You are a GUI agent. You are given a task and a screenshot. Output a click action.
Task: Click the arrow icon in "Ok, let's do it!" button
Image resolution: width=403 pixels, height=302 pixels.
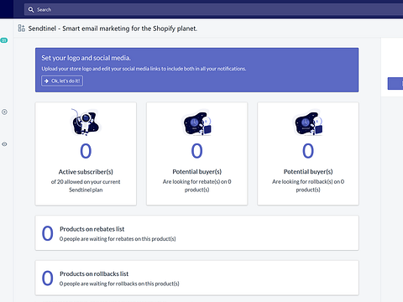46,81
